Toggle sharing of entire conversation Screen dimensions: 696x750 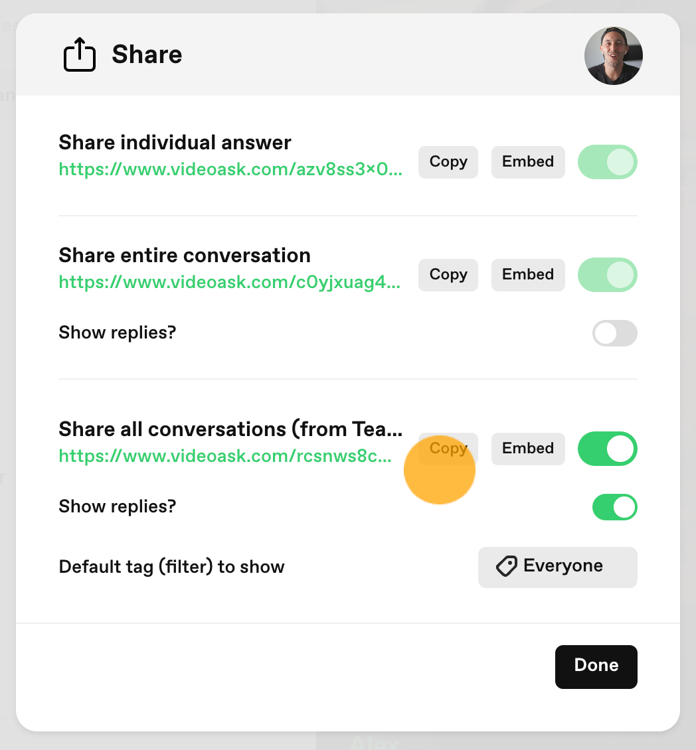[608, 275]
